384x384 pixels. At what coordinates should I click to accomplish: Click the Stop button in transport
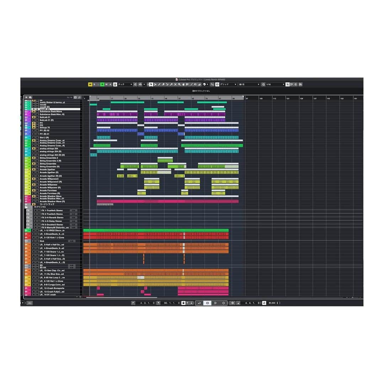(x=207, y=303)
